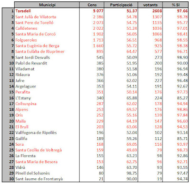Click row number 16
Viewport: 190px width, 184px height.
pyautogui.click(x=11, y=98)
